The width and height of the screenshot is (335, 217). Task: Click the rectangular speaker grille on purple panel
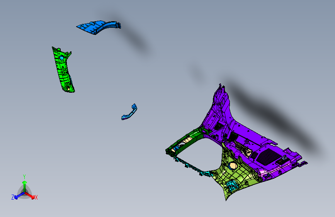[x=269, y=157]
